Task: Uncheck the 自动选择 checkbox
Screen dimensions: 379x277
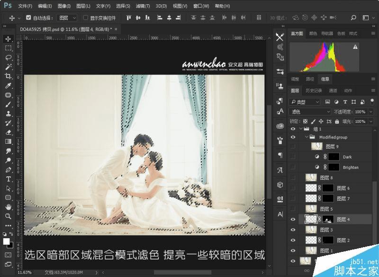Action: [x=28, y=18]
